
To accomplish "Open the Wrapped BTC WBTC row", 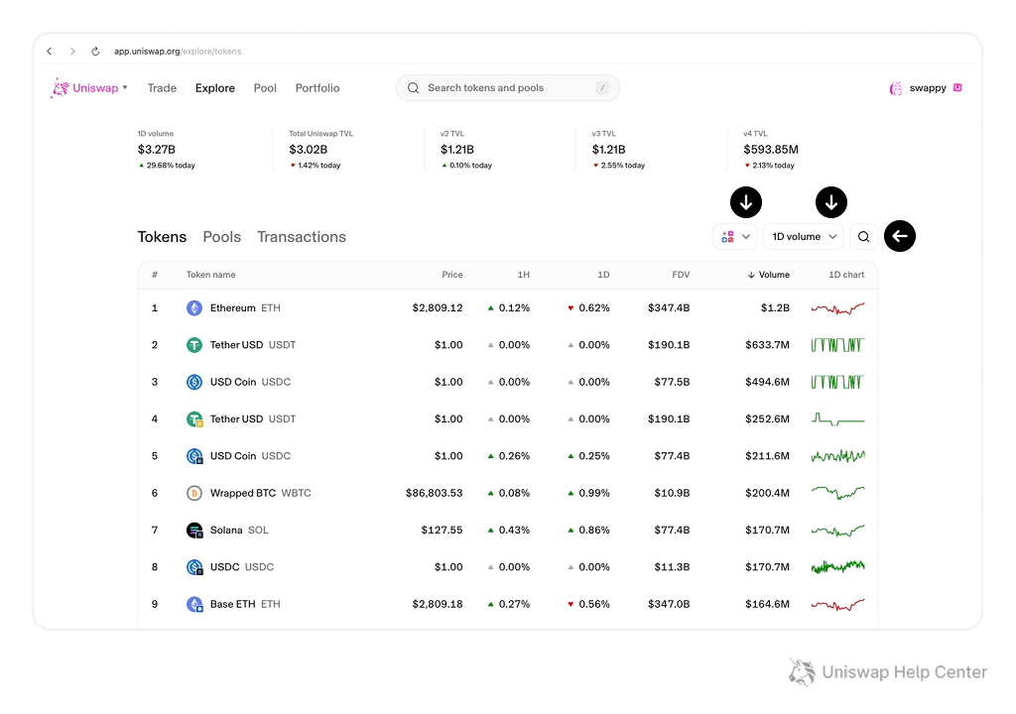I will pyautogui.click(x=507, y=493).
